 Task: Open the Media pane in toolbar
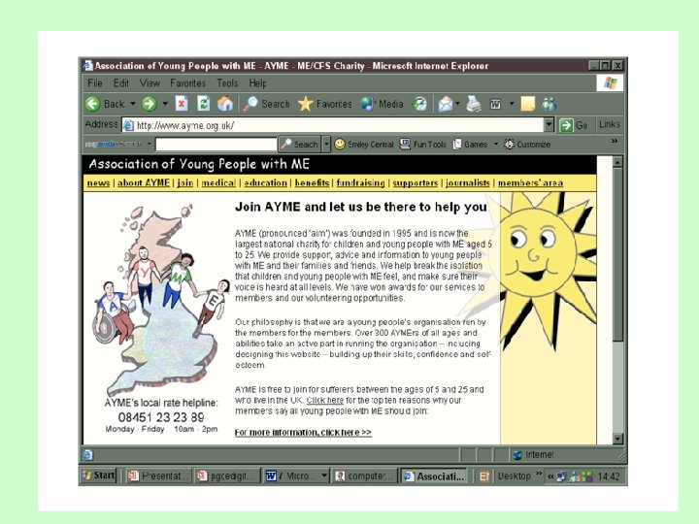coord(382,104)
